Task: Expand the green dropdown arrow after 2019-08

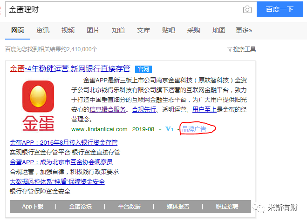Action: click(x=160, y=130)
